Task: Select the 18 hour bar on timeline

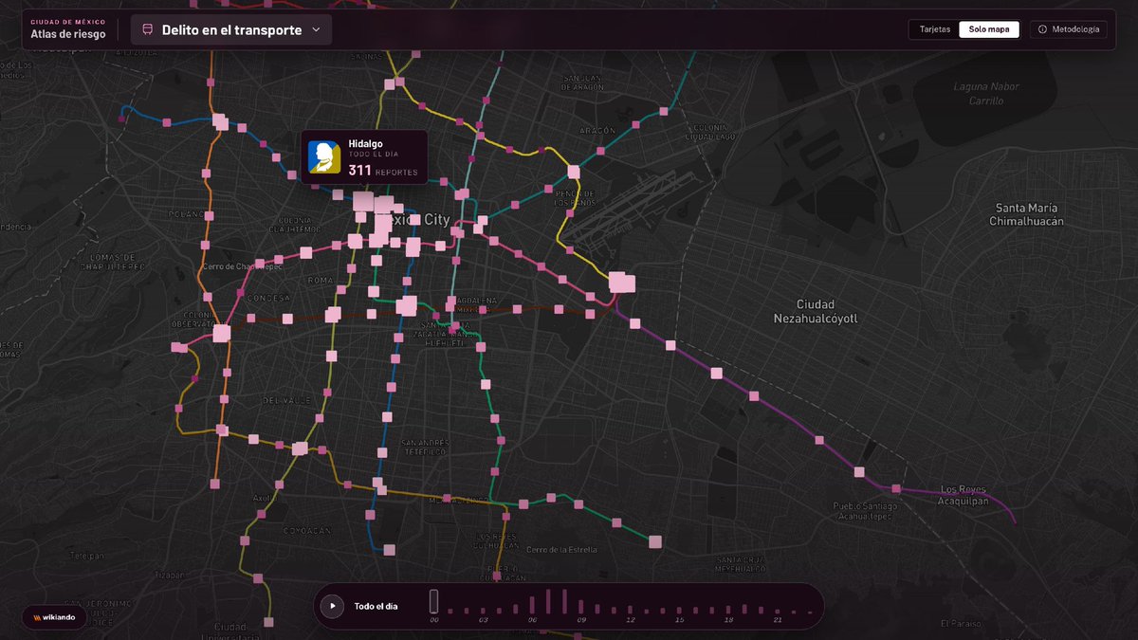Action: (x=729, y=610)
